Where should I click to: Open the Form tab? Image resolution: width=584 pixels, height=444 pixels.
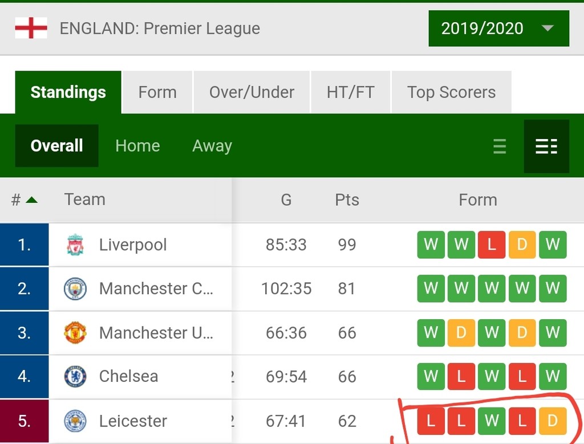pos(157,92)
